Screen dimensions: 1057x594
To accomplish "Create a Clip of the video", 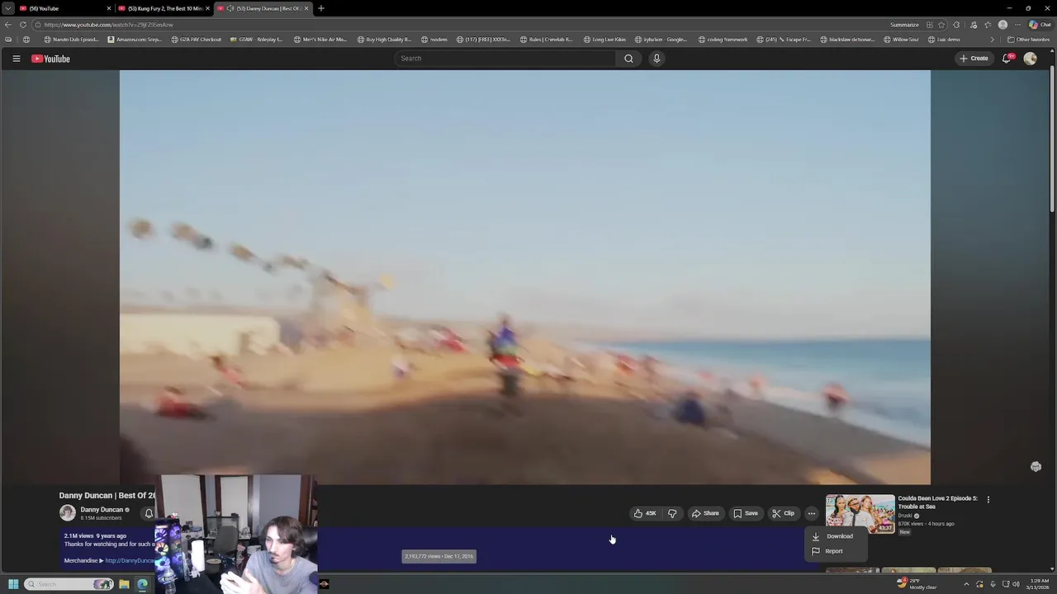I will click(x=783, y=513).
